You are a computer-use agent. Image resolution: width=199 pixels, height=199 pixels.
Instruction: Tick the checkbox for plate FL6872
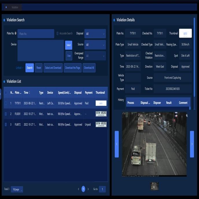[6, 125]
